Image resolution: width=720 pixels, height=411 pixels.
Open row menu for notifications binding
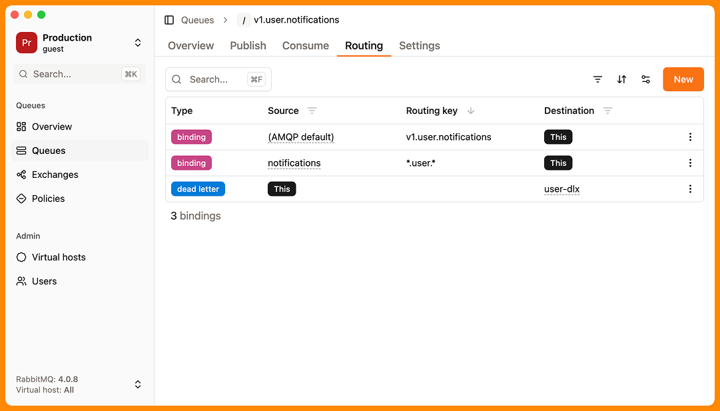click(689, 163)
